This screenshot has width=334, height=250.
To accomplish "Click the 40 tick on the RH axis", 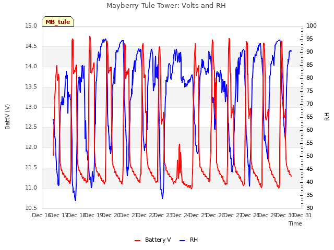I will pos(309,182).
